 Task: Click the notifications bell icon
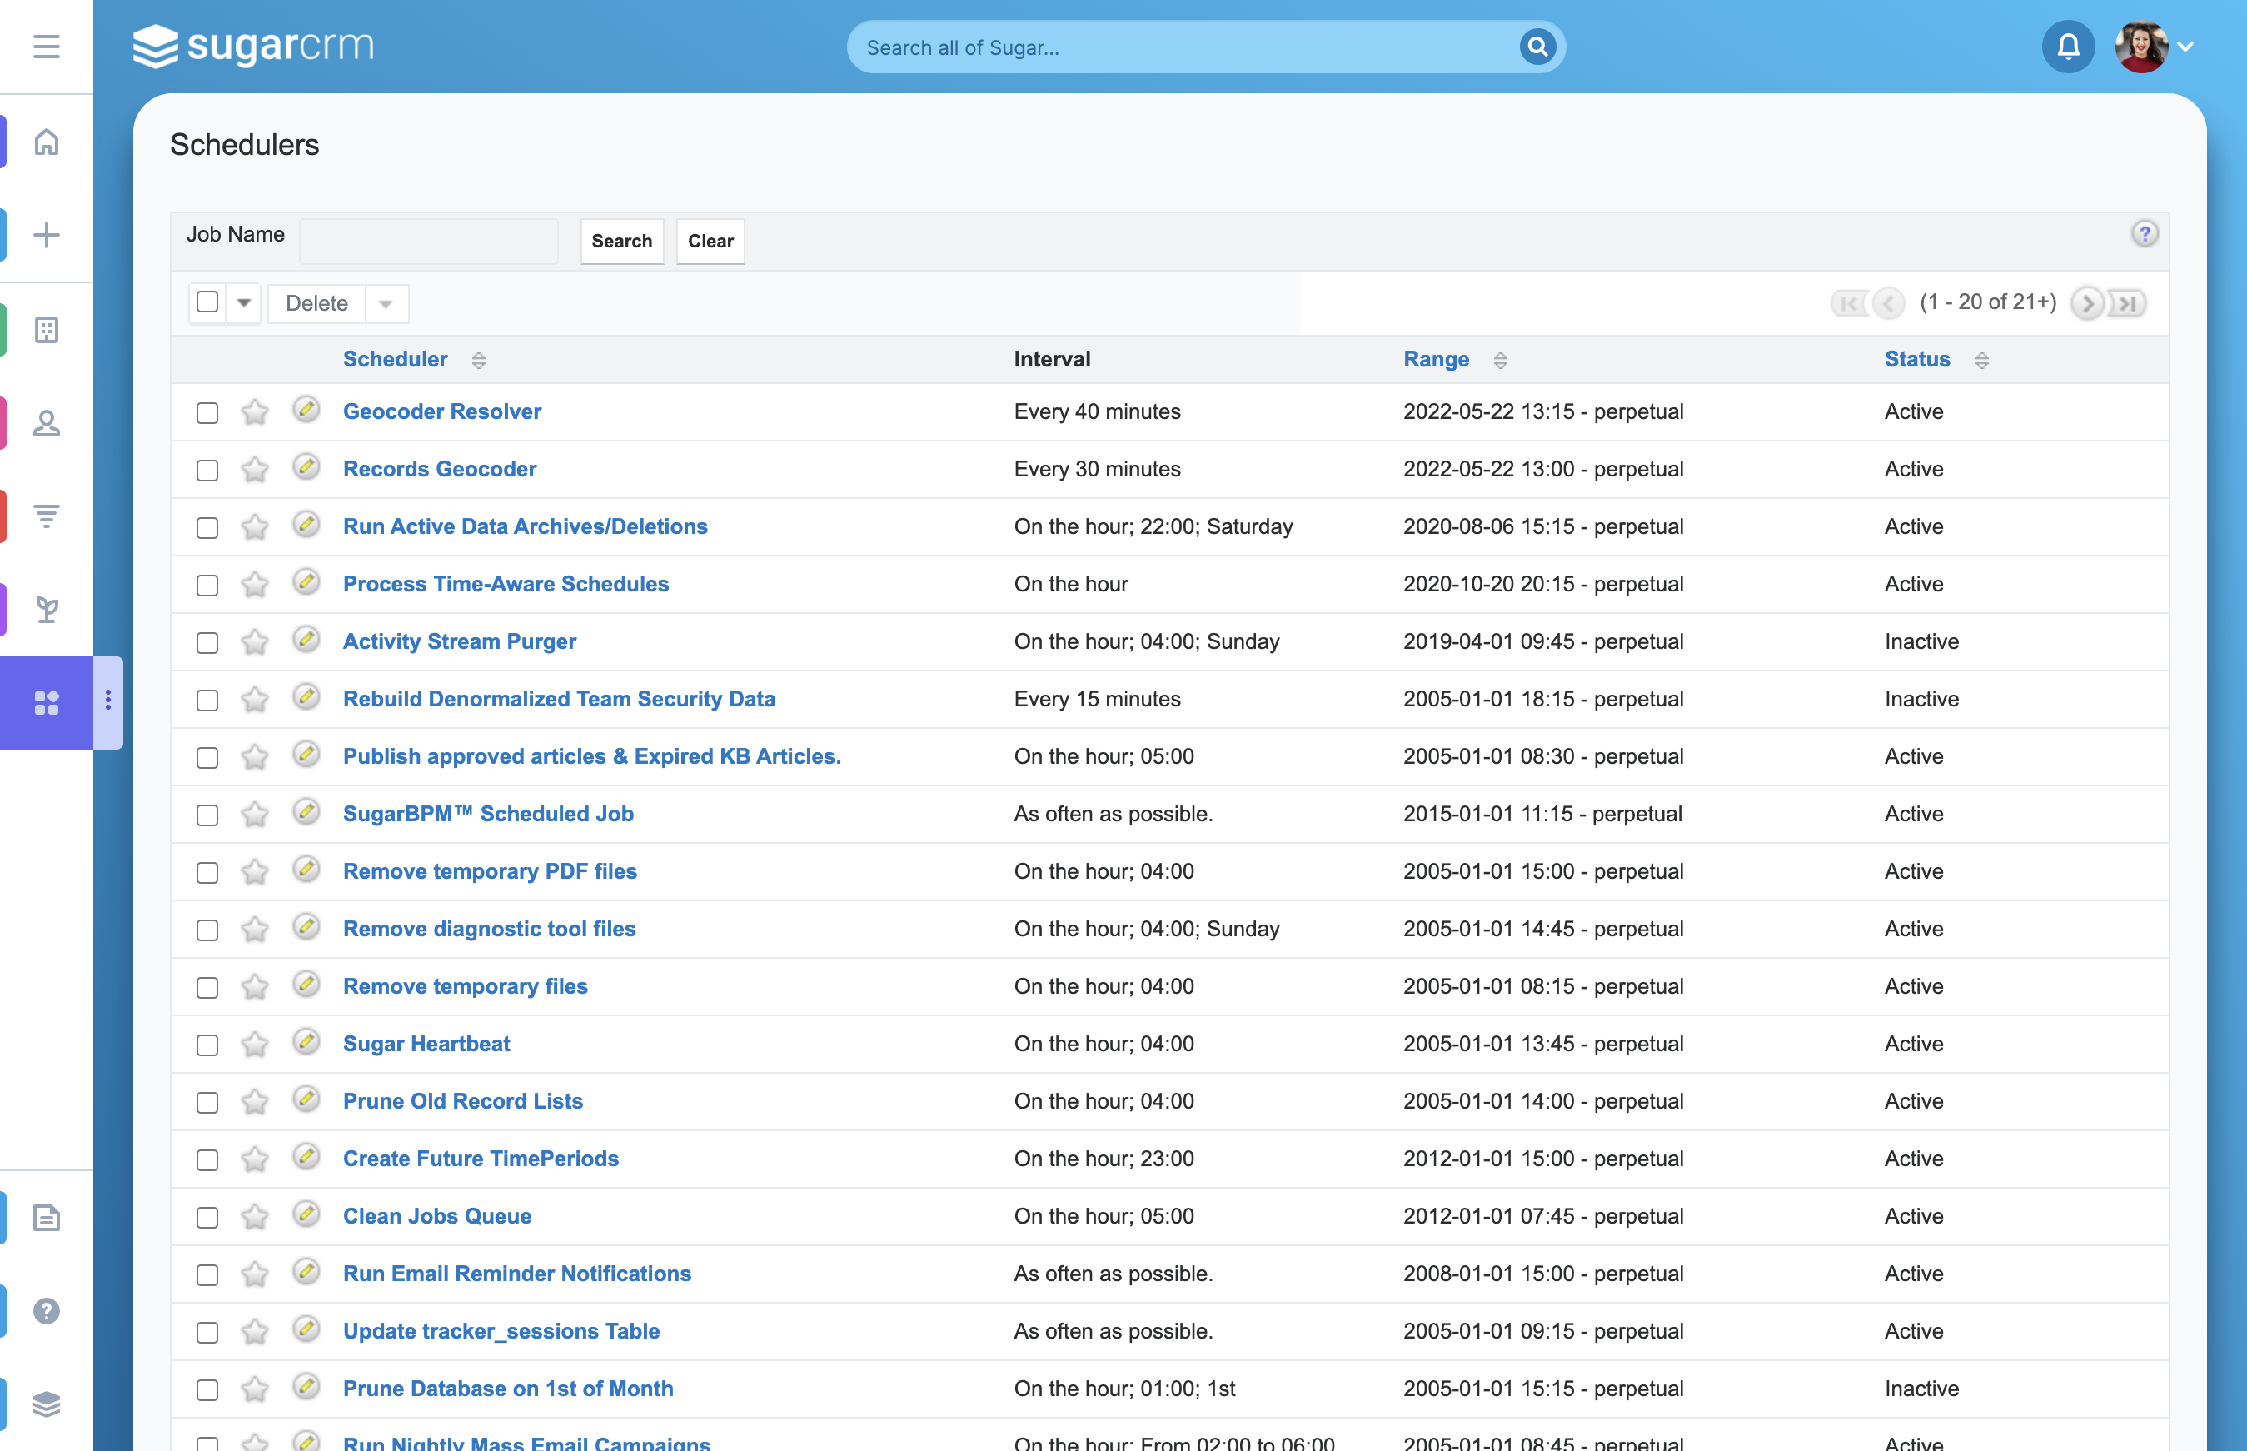(x=2068, y=46)
